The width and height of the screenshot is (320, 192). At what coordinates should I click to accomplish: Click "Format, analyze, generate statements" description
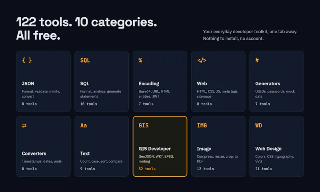pos(101,94)
